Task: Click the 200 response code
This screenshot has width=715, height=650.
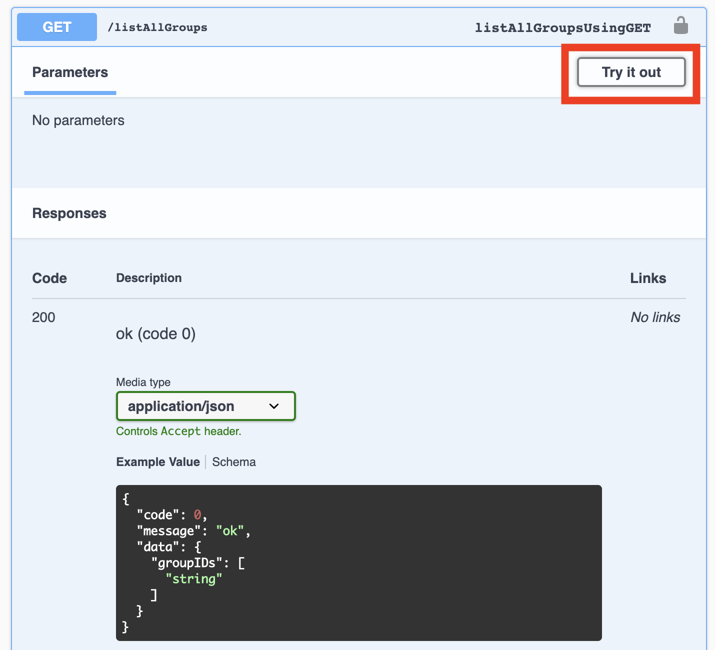Action: tap(43, 317)
